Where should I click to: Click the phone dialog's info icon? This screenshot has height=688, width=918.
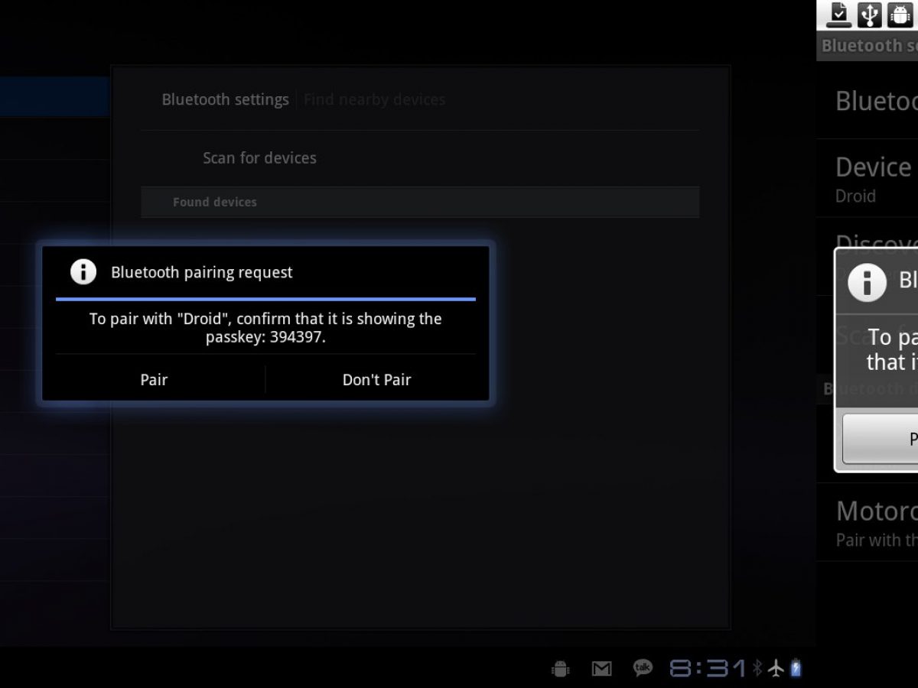coord(867,281)
